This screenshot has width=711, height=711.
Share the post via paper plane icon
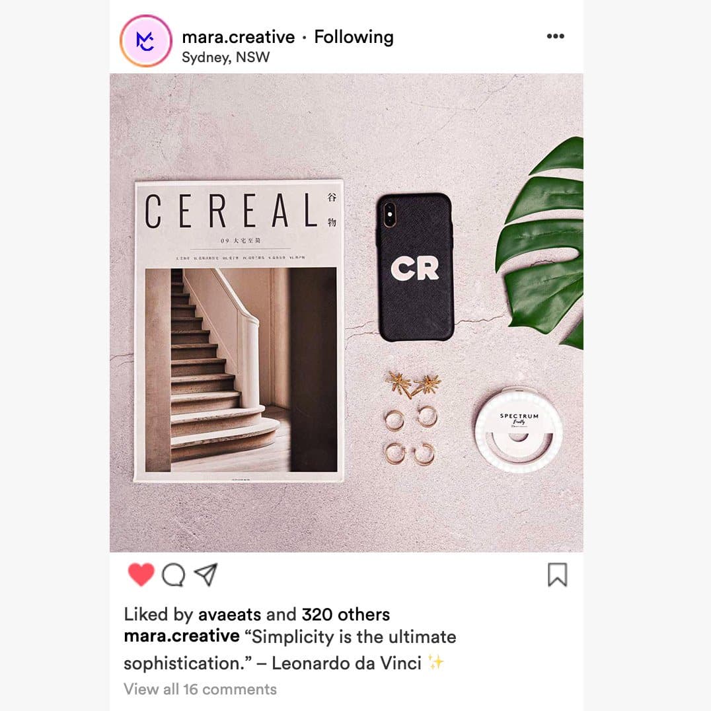point(206,574)
